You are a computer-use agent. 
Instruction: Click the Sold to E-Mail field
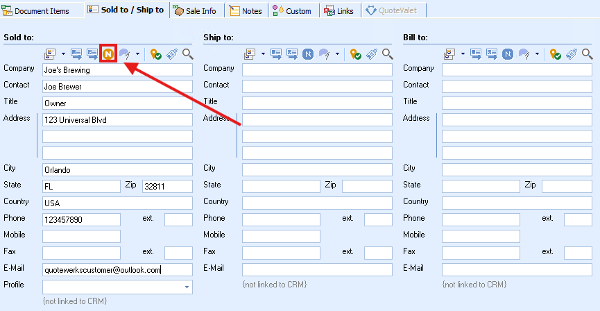click(x=117, y=270)
